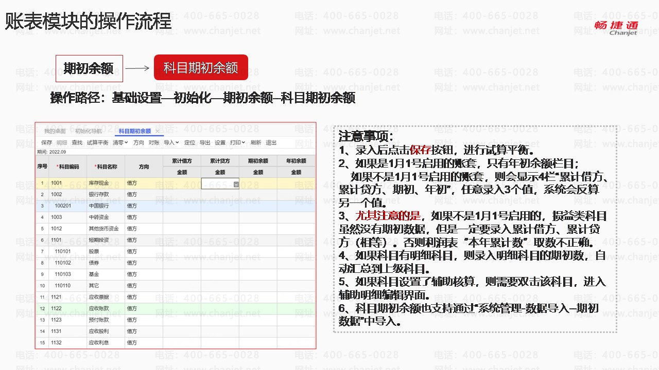Select the blue 科目期初余额 tab label
This screenshot has height=370, width=659.
135,131
